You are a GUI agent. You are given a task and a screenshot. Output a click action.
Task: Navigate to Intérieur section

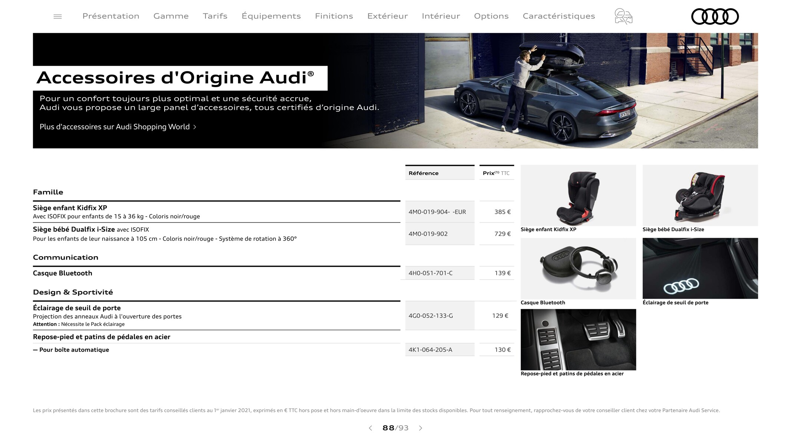tap(441, 16)
